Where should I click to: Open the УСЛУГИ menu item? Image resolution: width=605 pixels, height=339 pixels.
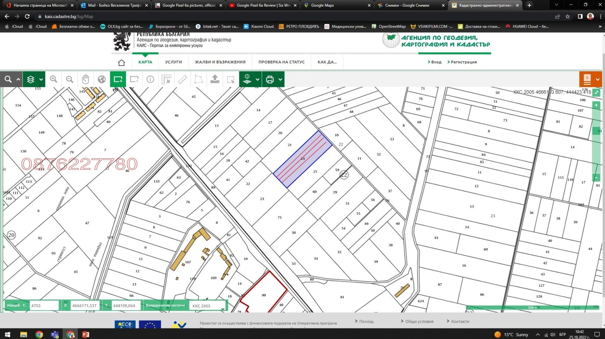click(x=173, y=62)
